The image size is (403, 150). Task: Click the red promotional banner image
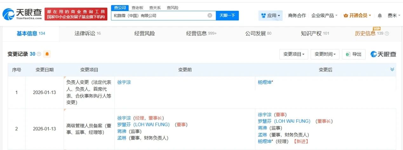76,14
